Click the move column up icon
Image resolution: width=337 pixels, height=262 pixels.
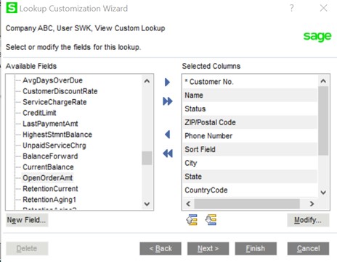click(192, 220)
